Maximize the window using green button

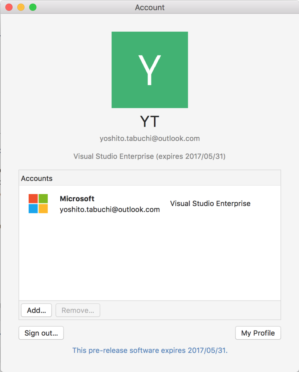[33, 7]
